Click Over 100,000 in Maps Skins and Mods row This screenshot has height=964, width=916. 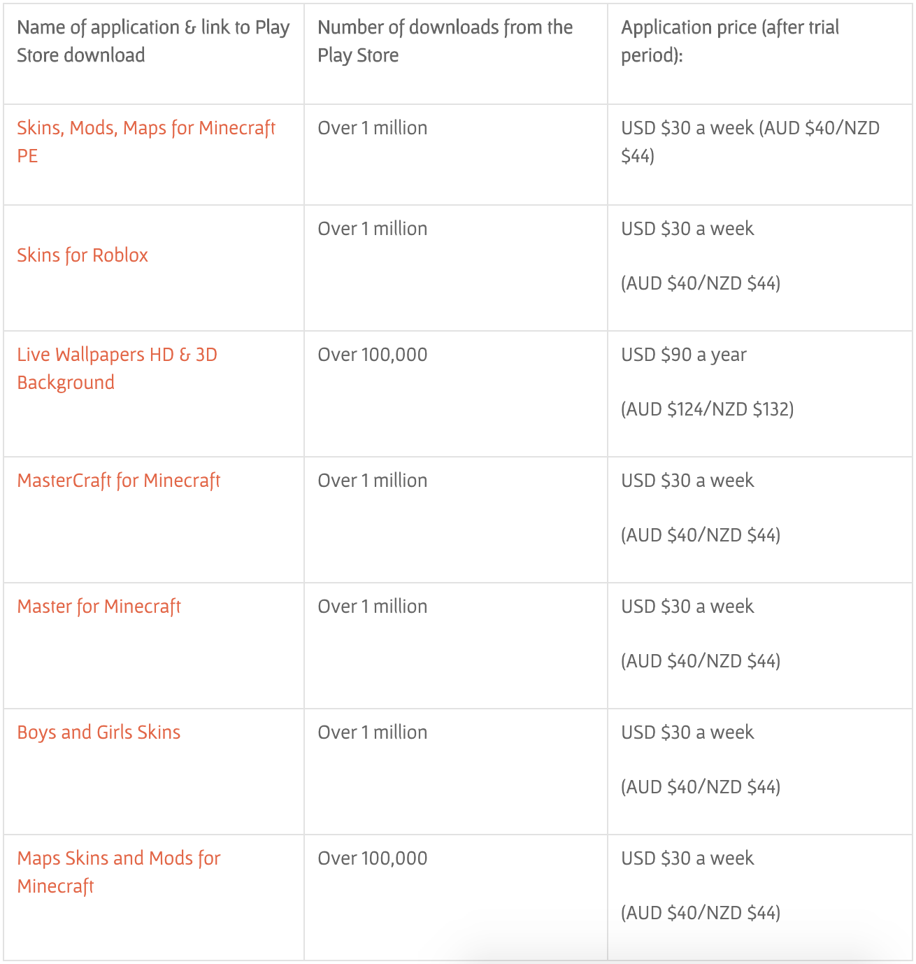(x=373, y=858)
